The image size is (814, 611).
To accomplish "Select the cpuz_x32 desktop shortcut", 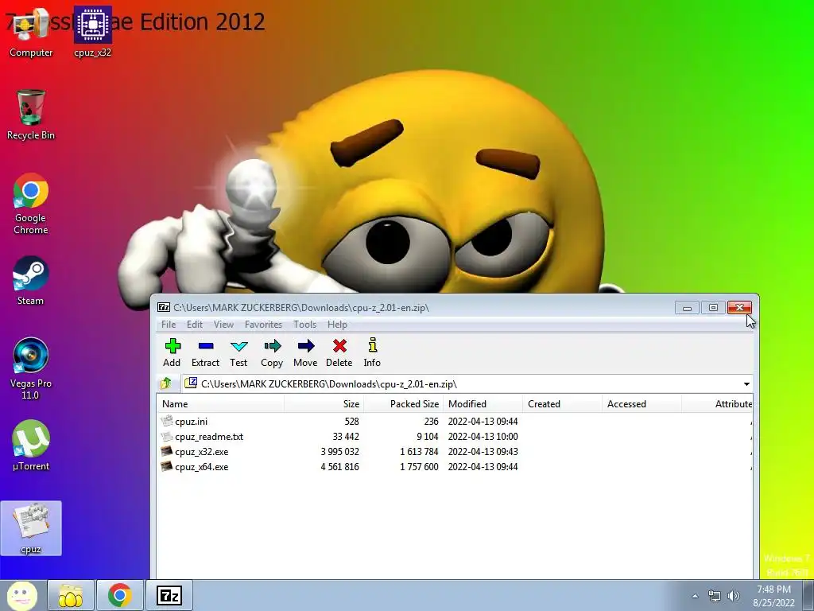I will pos(92,33).
